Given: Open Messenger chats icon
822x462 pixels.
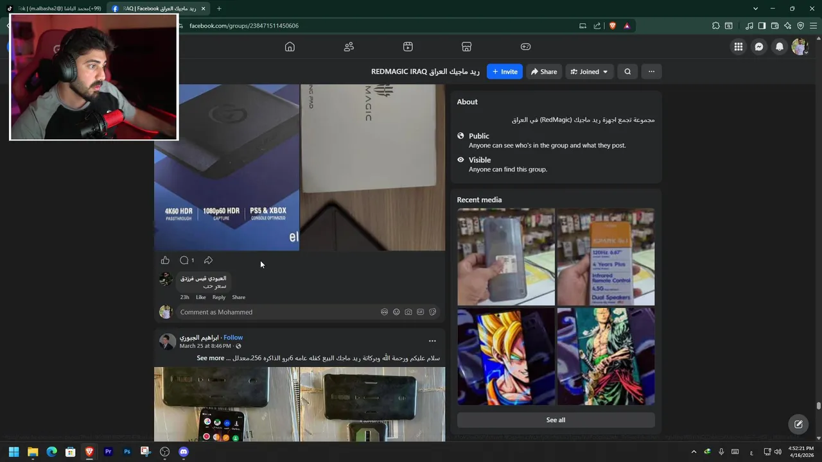Looking at the screenshot, I should (x=759, y=47).
